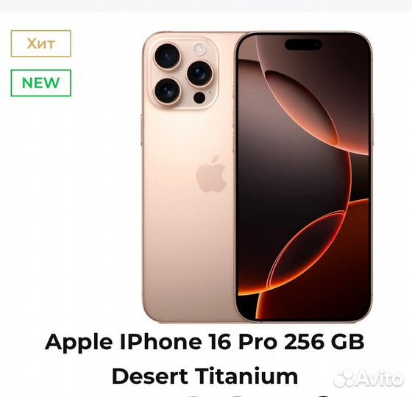Viewport: 412px width, 397px height.
Task: Click the camera module bump
Action: click(x=183, y=74)
